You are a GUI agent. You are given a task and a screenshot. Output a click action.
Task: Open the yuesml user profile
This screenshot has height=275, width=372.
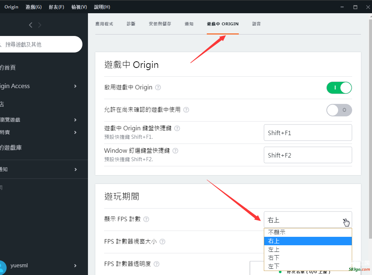coord(19,265)
